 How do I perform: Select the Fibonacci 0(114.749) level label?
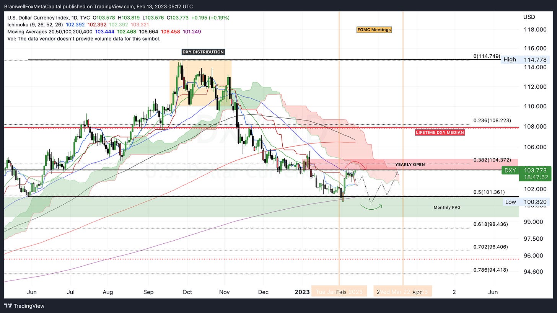[x=487, y=56]
